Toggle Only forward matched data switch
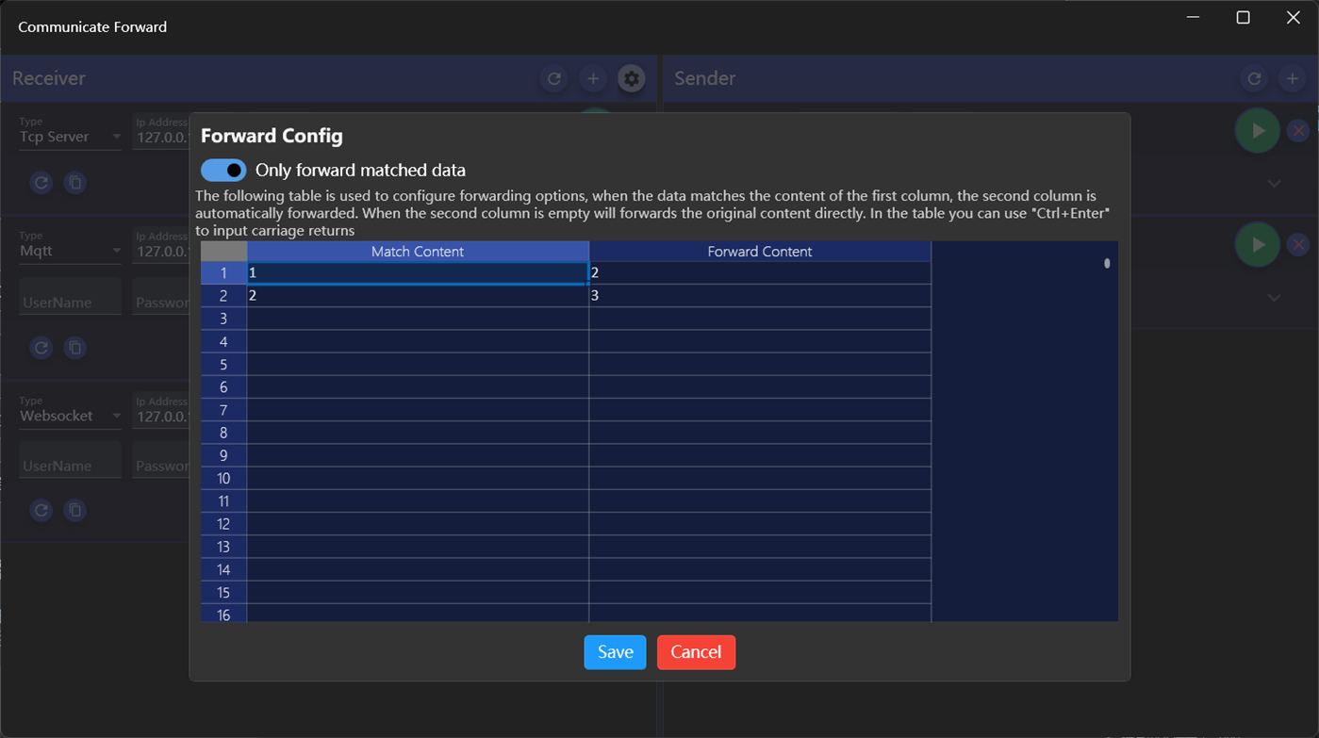 (x=223, y=171)
